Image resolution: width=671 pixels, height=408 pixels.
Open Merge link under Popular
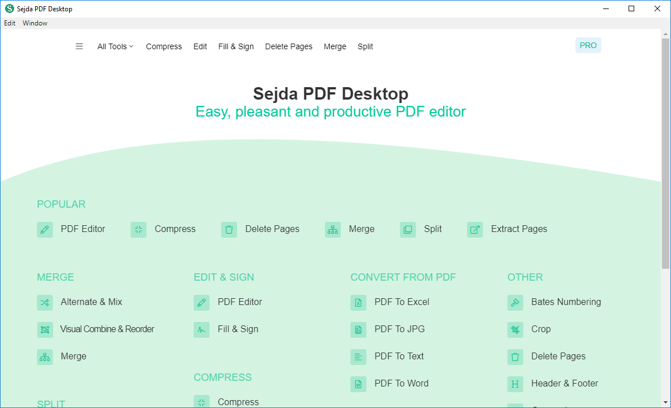click(x=362, y=229)
